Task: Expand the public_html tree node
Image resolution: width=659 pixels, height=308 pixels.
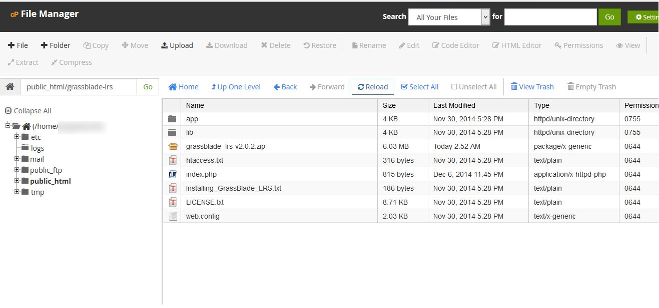Action: pos(17,181)
